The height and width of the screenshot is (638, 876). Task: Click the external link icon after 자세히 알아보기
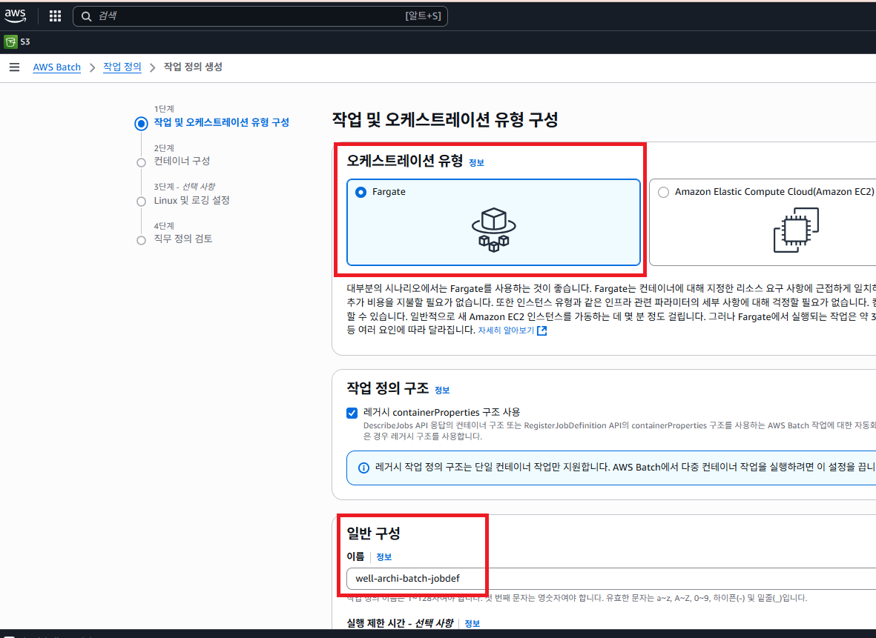(x=542, y=330)
